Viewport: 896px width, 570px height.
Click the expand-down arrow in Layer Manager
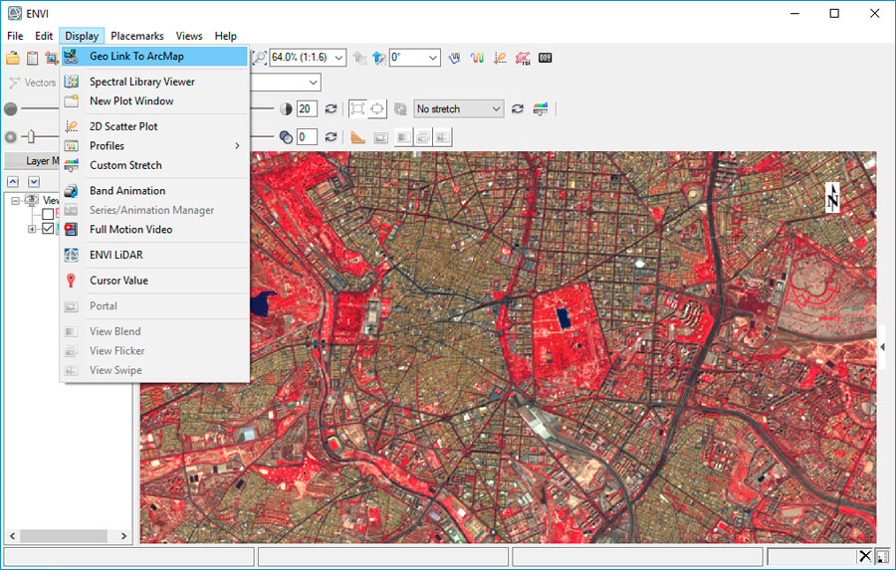click(34, 182)
